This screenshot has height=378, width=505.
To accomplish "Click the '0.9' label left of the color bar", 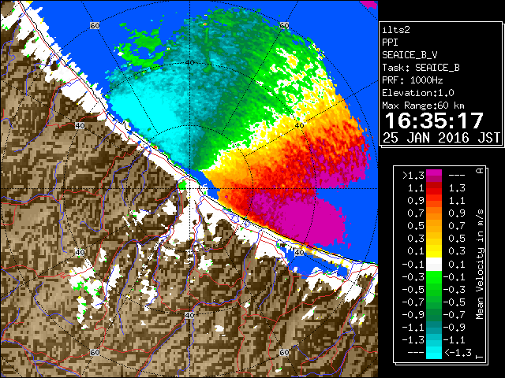I will [416, 201].
